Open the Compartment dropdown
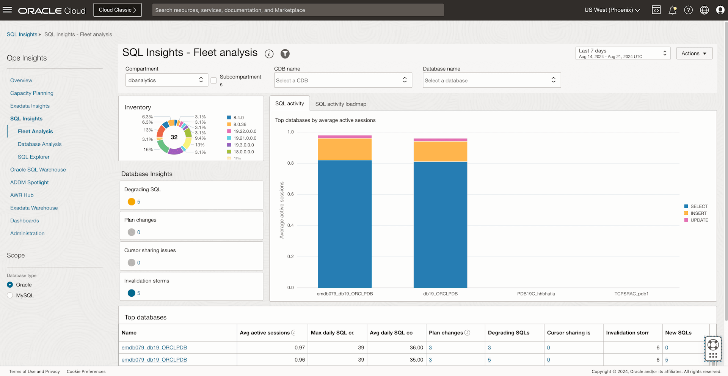Screen dimensions: 728x376 166,80
